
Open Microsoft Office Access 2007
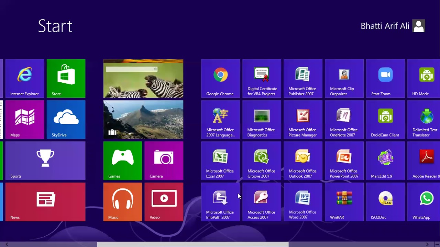click(262, 202)
